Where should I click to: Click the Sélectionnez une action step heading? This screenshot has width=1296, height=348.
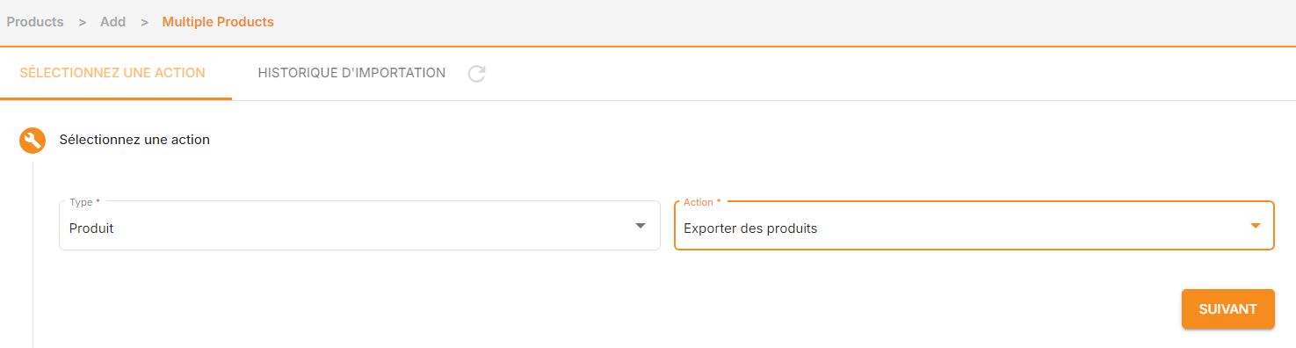pos(134,139)
